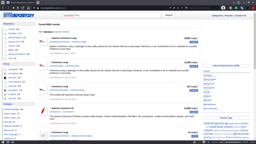Click the translate extension icon in toolbar

pos(241,8)
